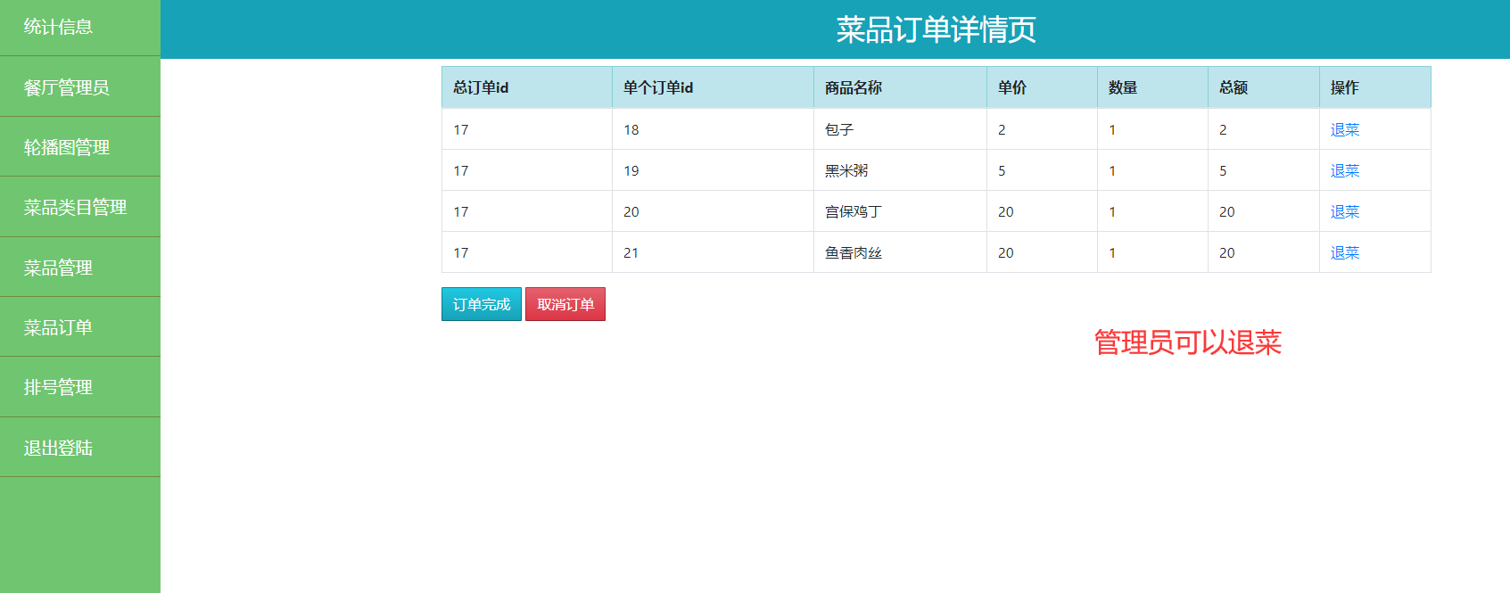The image size is (1510, 593).
Task: Click the 总额 column header
Action: 1264,87
